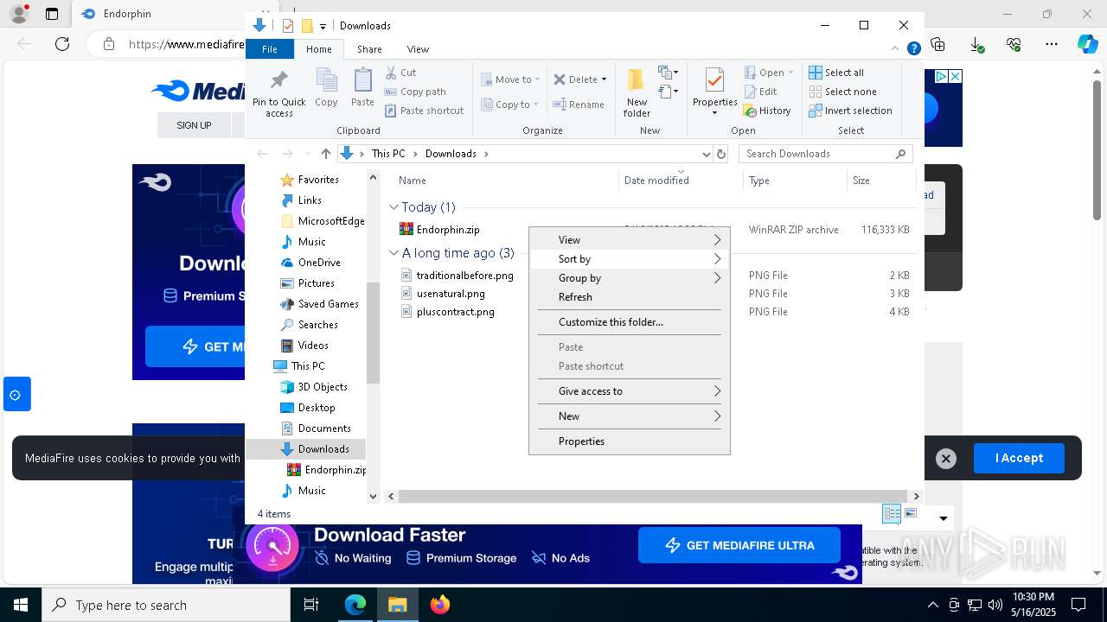Collapse the ribbon with chevron arrow
Screen dimensions: 1107x622
tap(896, 49)
